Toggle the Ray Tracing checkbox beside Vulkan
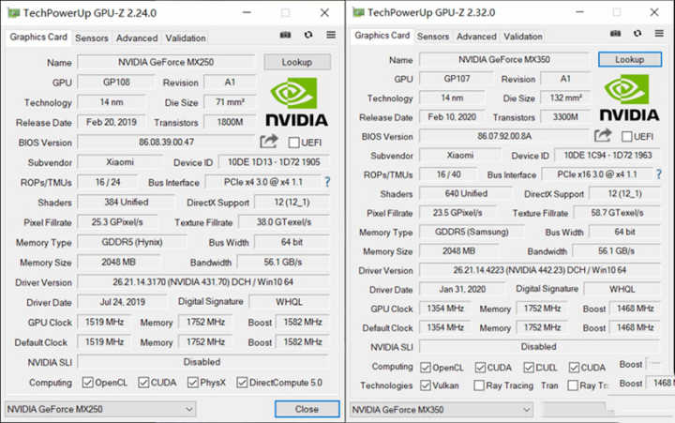The image size is (675, 423). point(479,385)
